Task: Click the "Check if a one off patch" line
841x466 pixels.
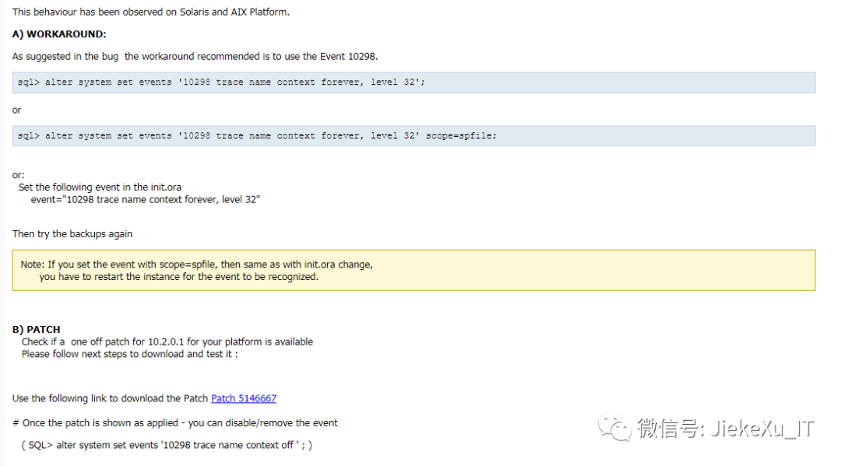Action: (x=167, y=342)
